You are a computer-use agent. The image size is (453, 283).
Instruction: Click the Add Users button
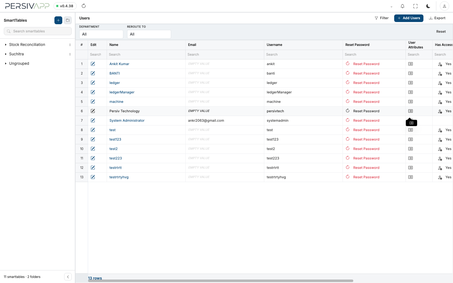point(409,18)
